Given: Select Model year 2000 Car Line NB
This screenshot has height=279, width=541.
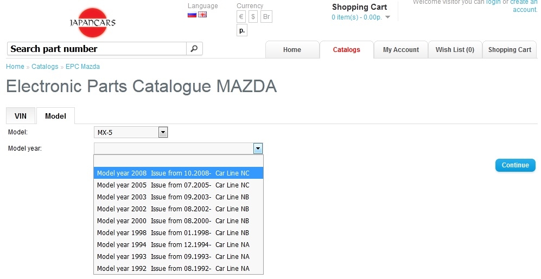Looking at the screenshot, I should click(x=179, y=221).
